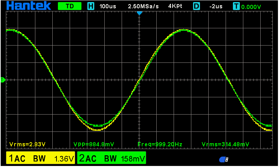Select the green TD status indicator
Viewport: 279px width, 167px height.
point(70,6)
